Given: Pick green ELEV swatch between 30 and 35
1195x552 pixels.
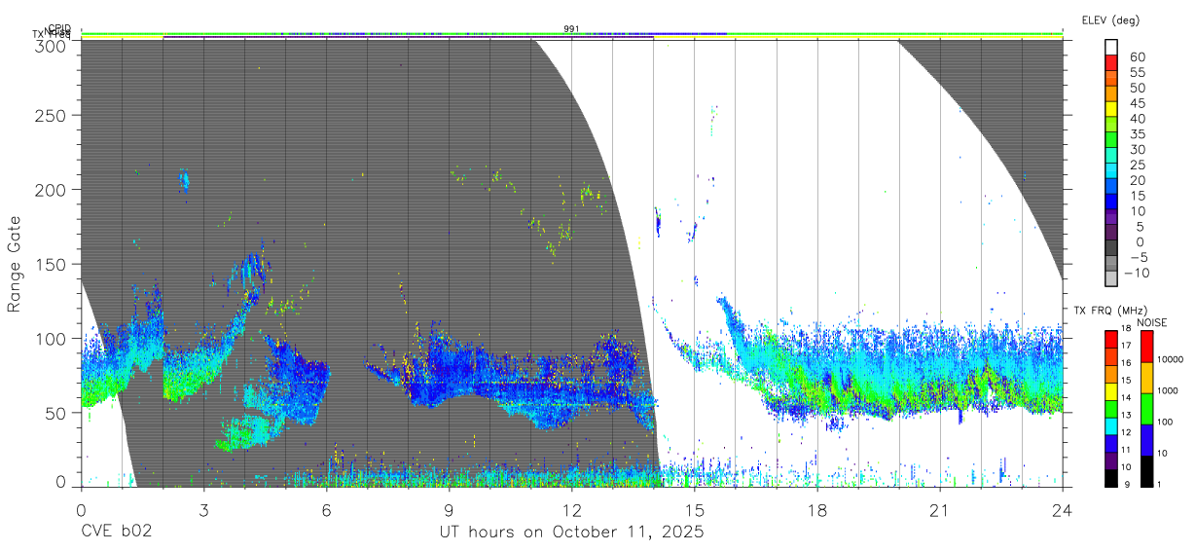Looking at the screenshot, I should tap(1112, 139).
